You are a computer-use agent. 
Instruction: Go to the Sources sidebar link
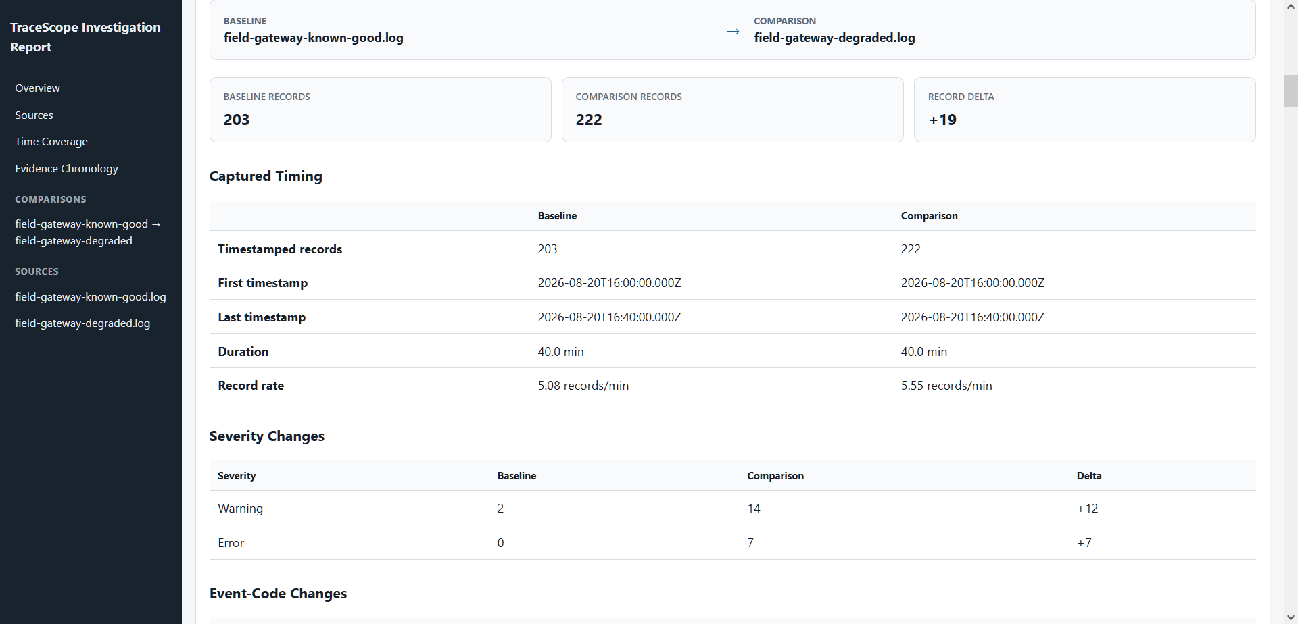(34, 115)
